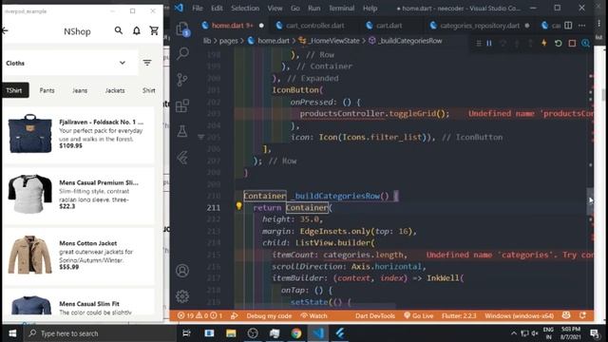
Task: Open notifications bell in VS Code status bar
Action: tap(582, 315)
